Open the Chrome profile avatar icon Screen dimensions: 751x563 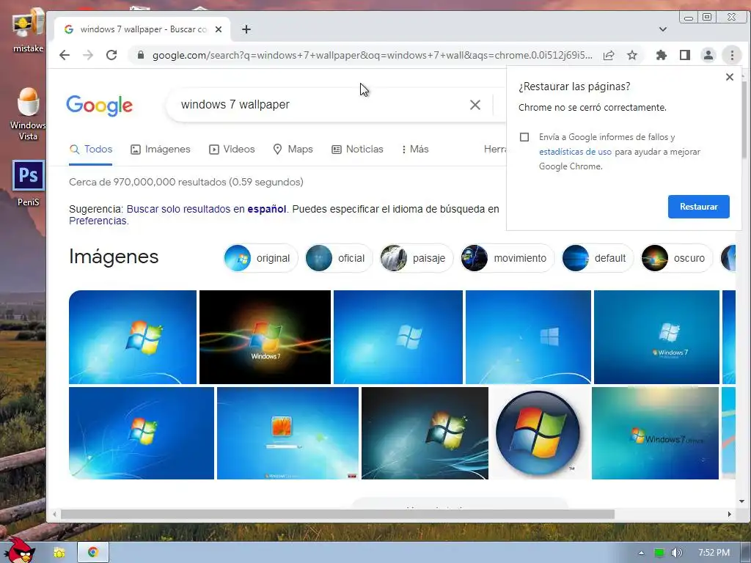pos(708,55)
